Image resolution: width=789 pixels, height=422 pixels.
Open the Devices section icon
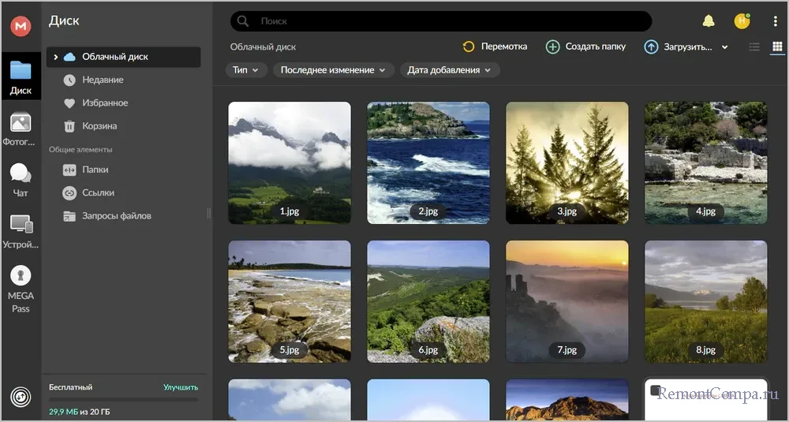[x=21, y=231]
